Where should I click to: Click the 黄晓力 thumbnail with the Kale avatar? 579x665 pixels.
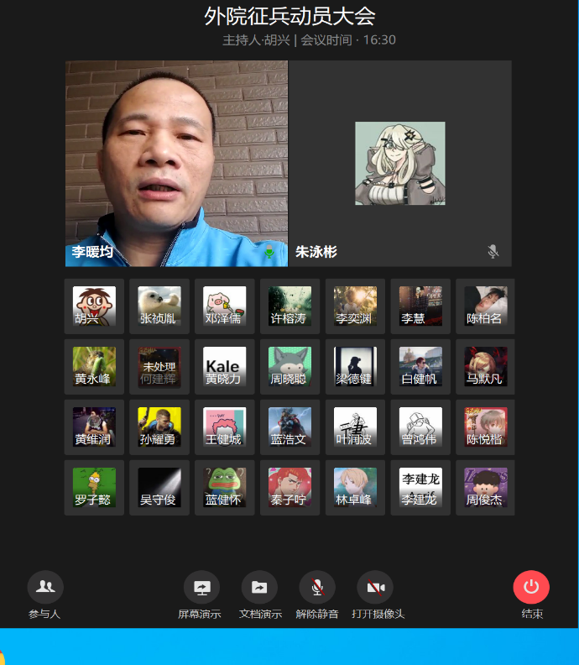click(x=224, y=367)
